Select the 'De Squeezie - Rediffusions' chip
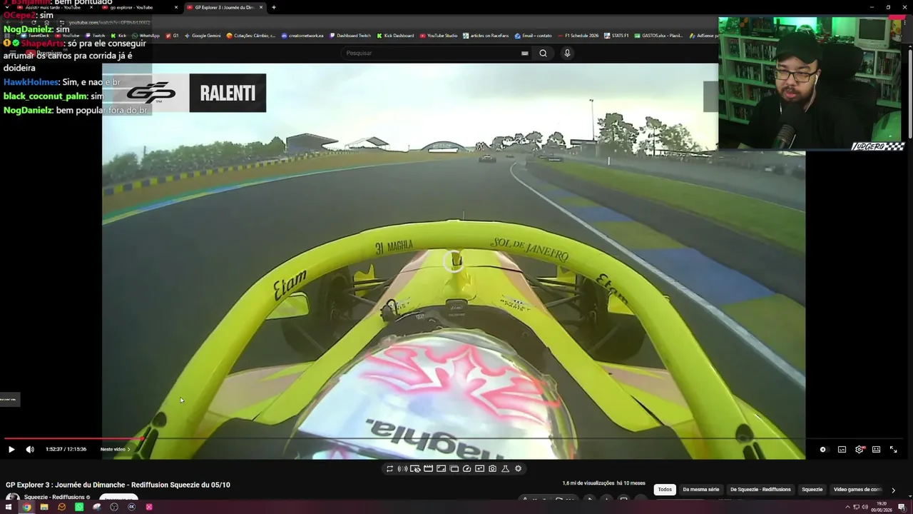This screenshot has height=514, width=913. pyautogui.click(x=760, y=490)
